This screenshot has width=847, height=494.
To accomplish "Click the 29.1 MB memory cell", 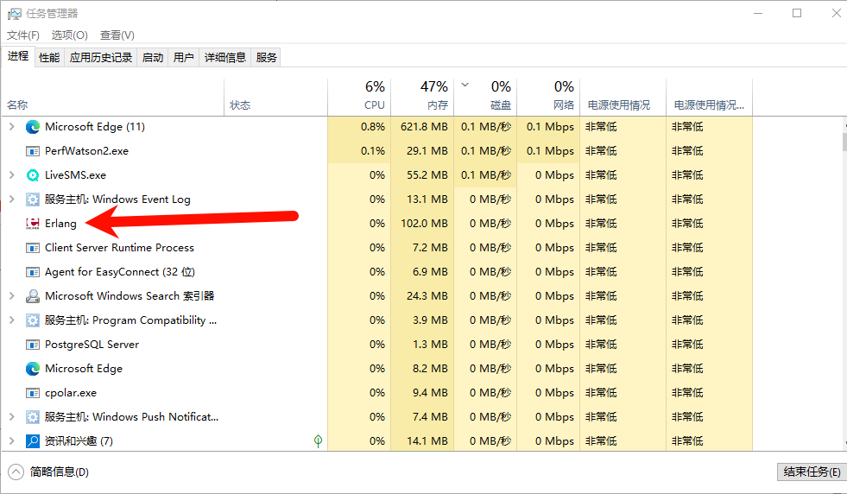I will (x=422, y=151).
